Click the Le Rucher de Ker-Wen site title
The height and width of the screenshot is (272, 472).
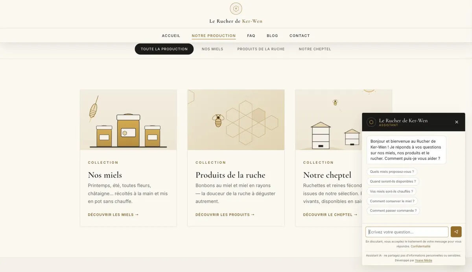(x=236, y=21)
